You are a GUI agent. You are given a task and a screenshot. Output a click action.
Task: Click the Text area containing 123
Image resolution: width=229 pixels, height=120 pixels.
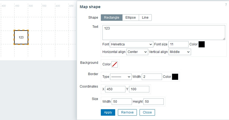(164, 32)
